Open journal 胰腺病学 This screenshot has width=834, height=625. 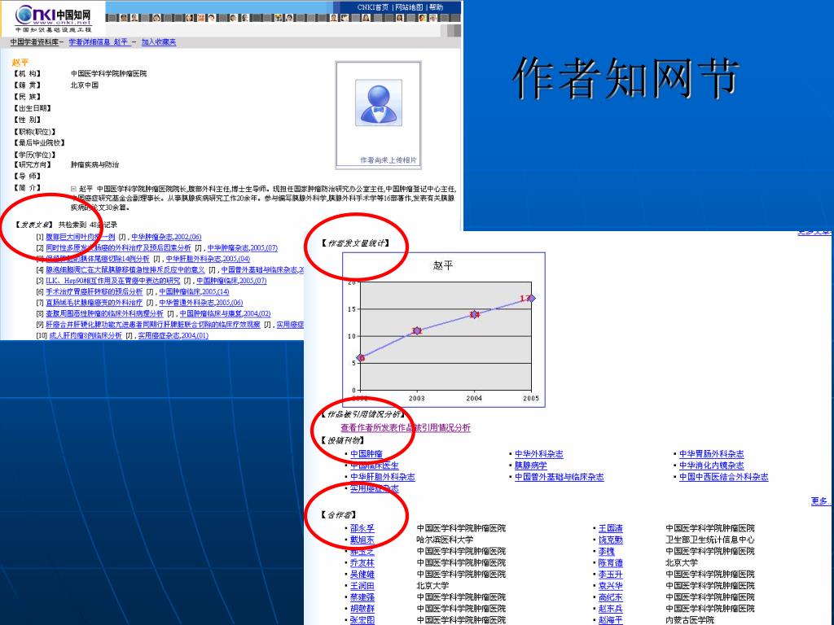tap(530, 465)
